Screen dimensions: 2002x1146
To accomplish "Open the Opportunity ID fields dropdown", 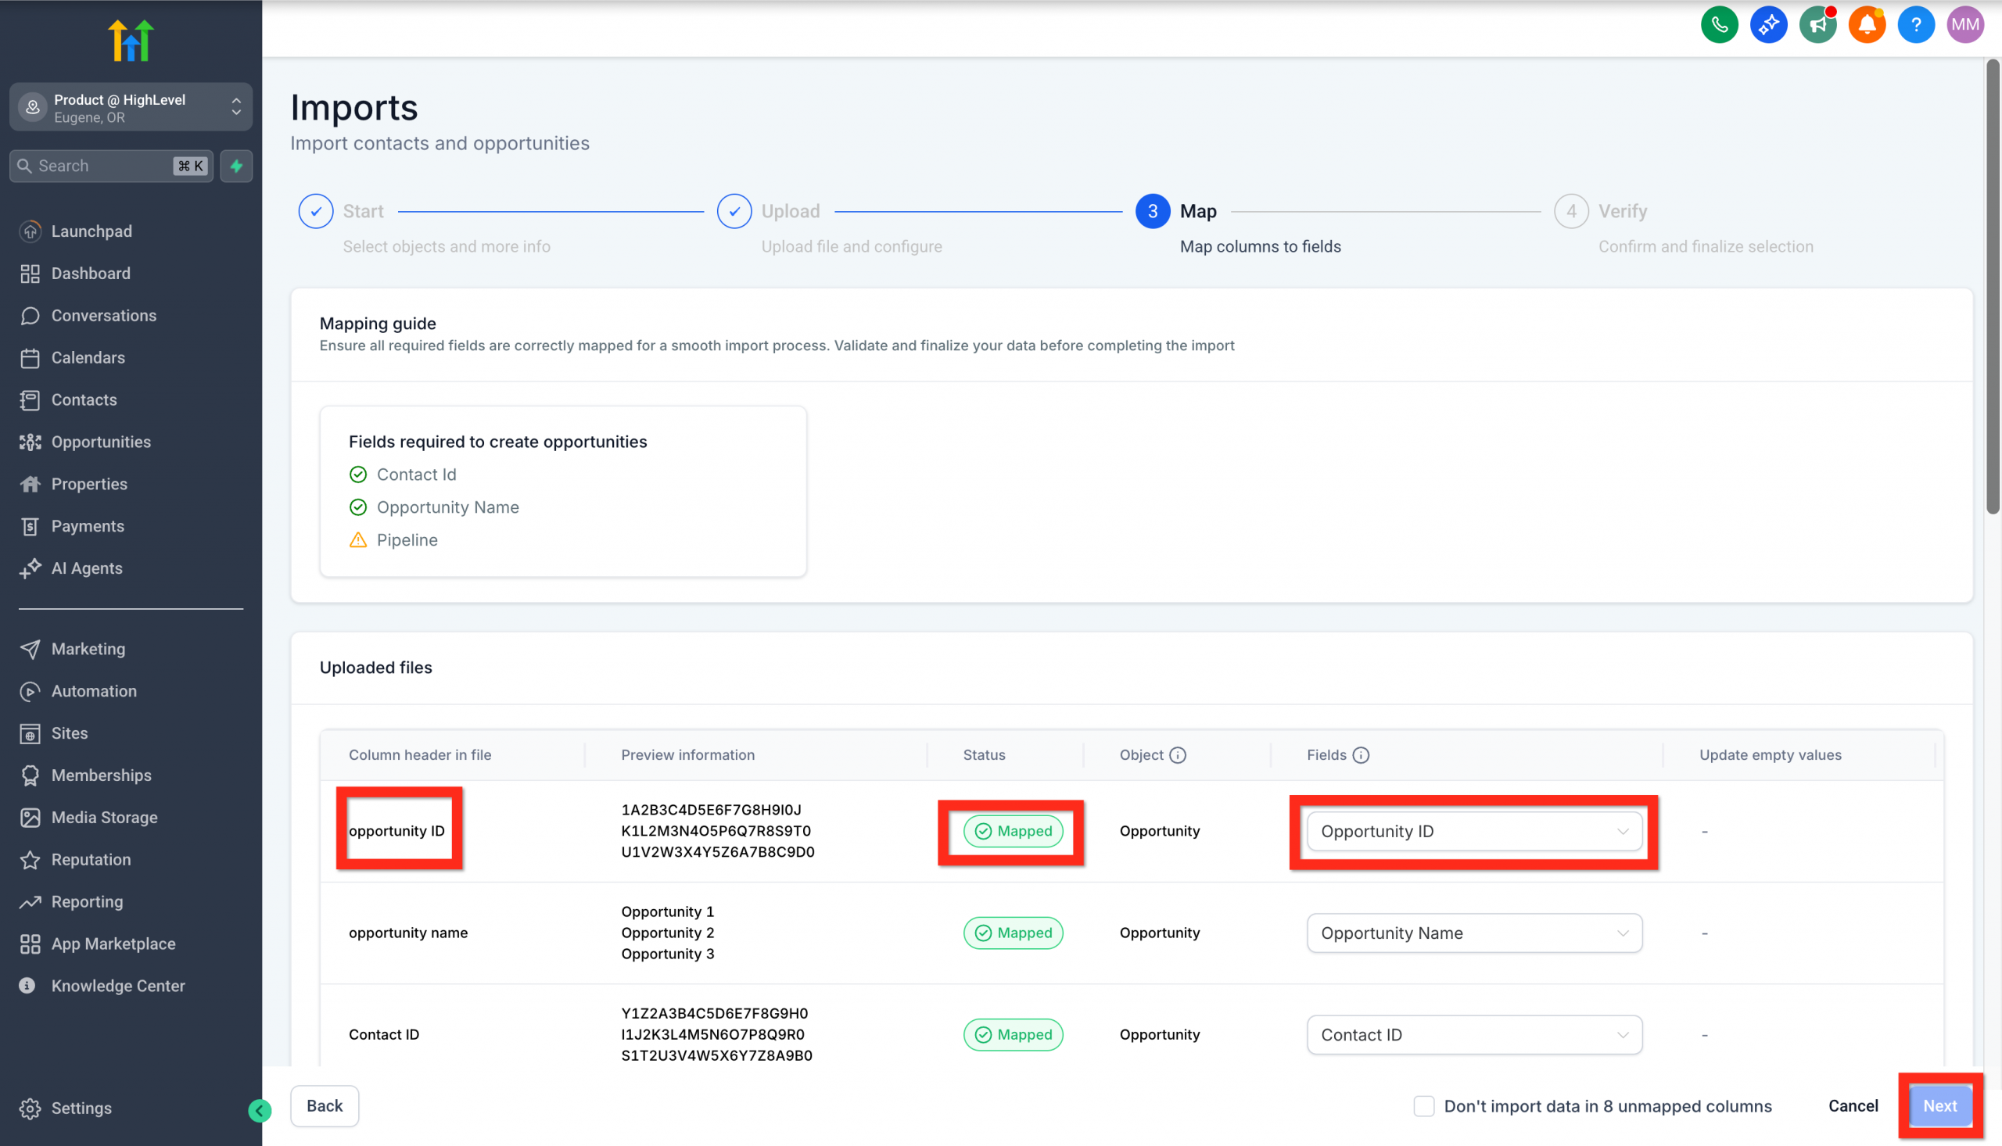I will click(1473, 831).
